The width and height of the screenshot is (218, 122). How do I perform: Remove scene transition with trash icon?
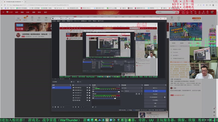click(139, 94)
